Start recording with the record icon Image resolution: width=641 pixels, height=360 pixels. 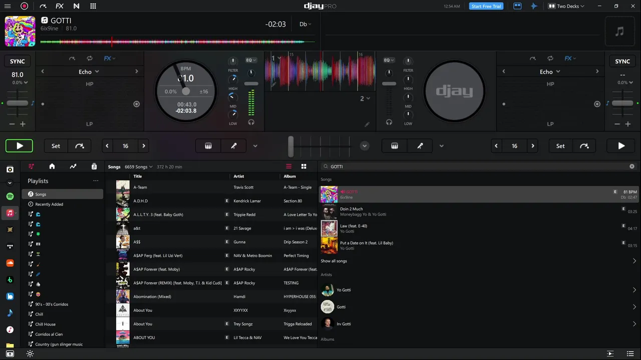(25, 6)
